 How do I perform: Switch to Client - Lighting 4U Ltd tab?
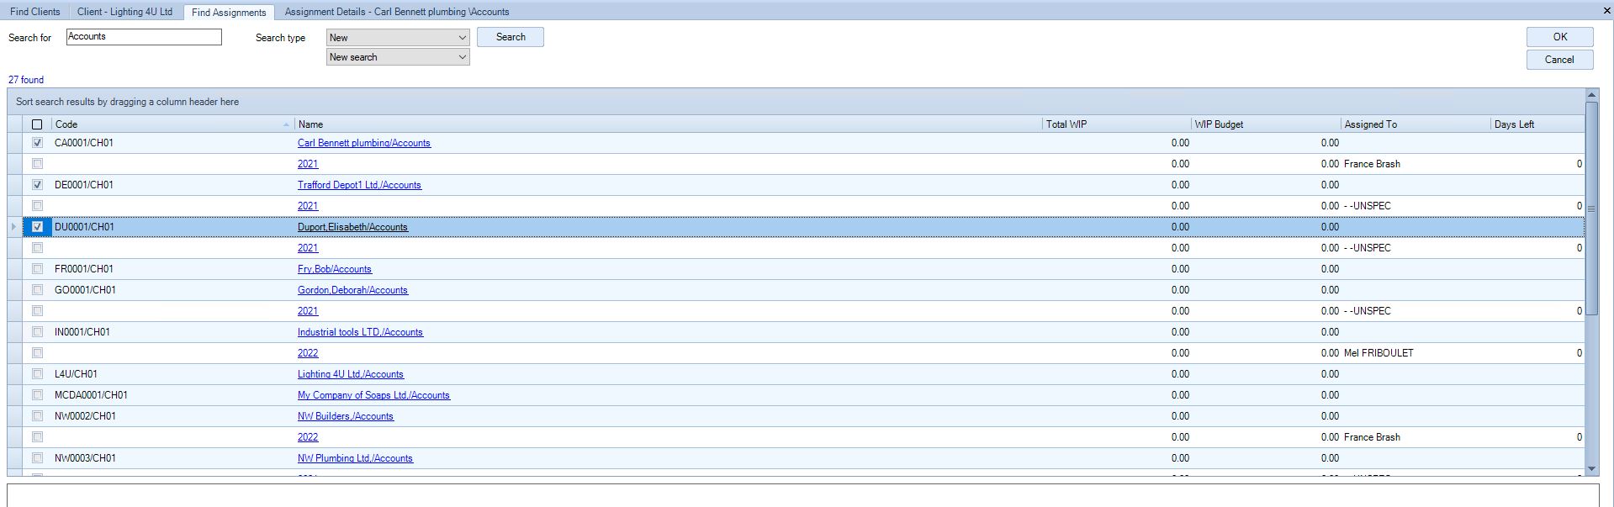(124, 12)
